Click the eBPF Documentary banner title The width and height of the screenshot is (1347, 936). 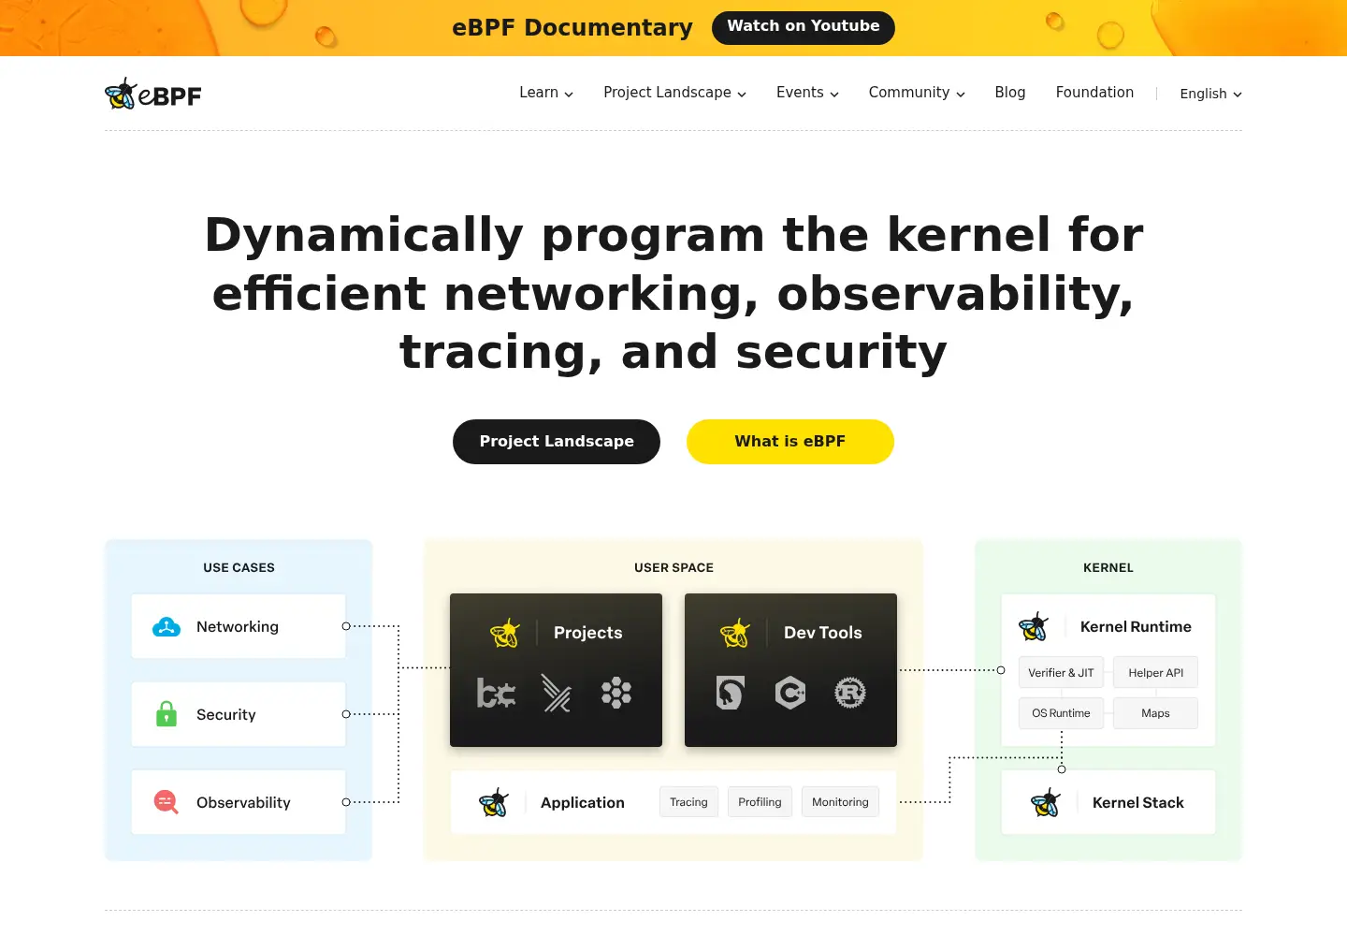[572, 27]
